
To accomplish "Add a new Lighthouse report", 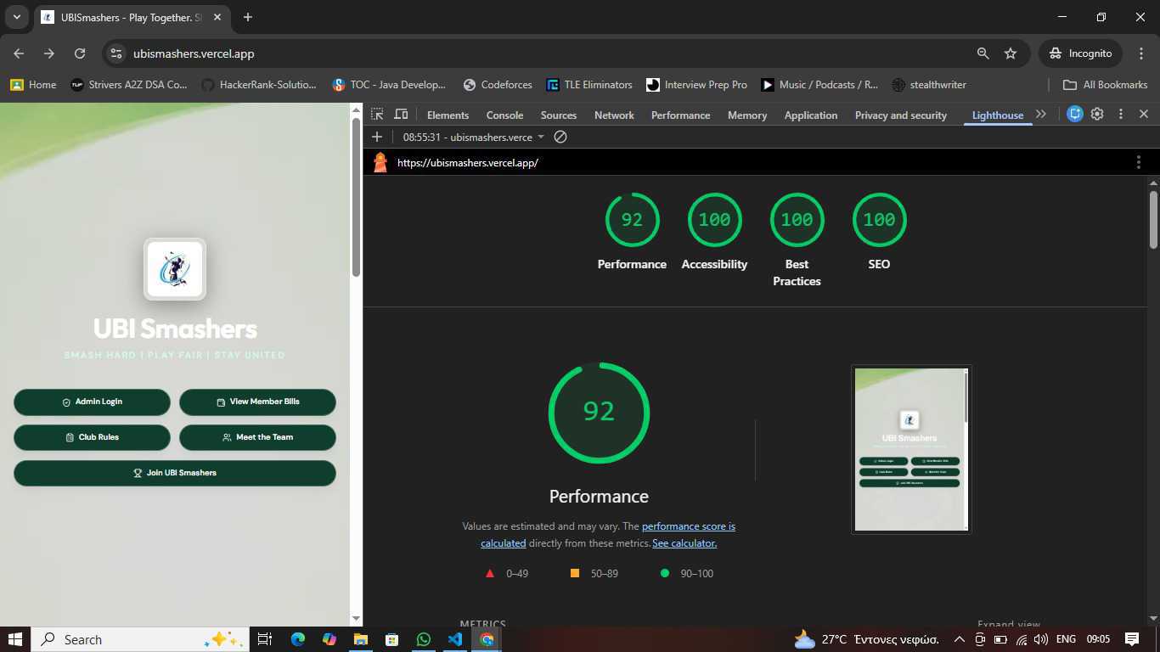I will (377, 137).
